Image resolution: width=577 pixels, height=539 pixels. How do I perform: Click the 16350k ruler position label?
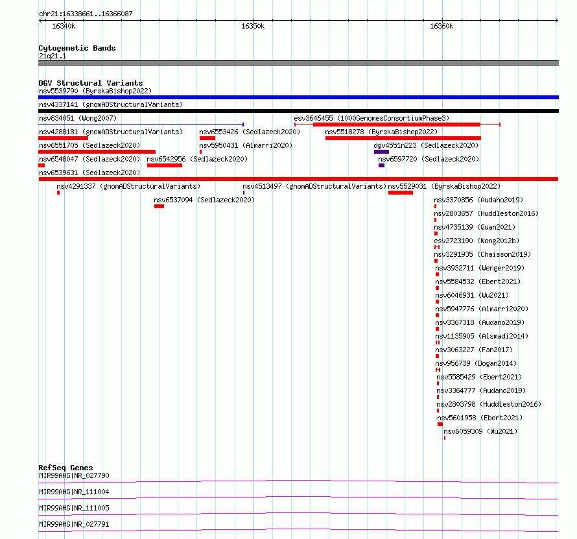point(253,26)
